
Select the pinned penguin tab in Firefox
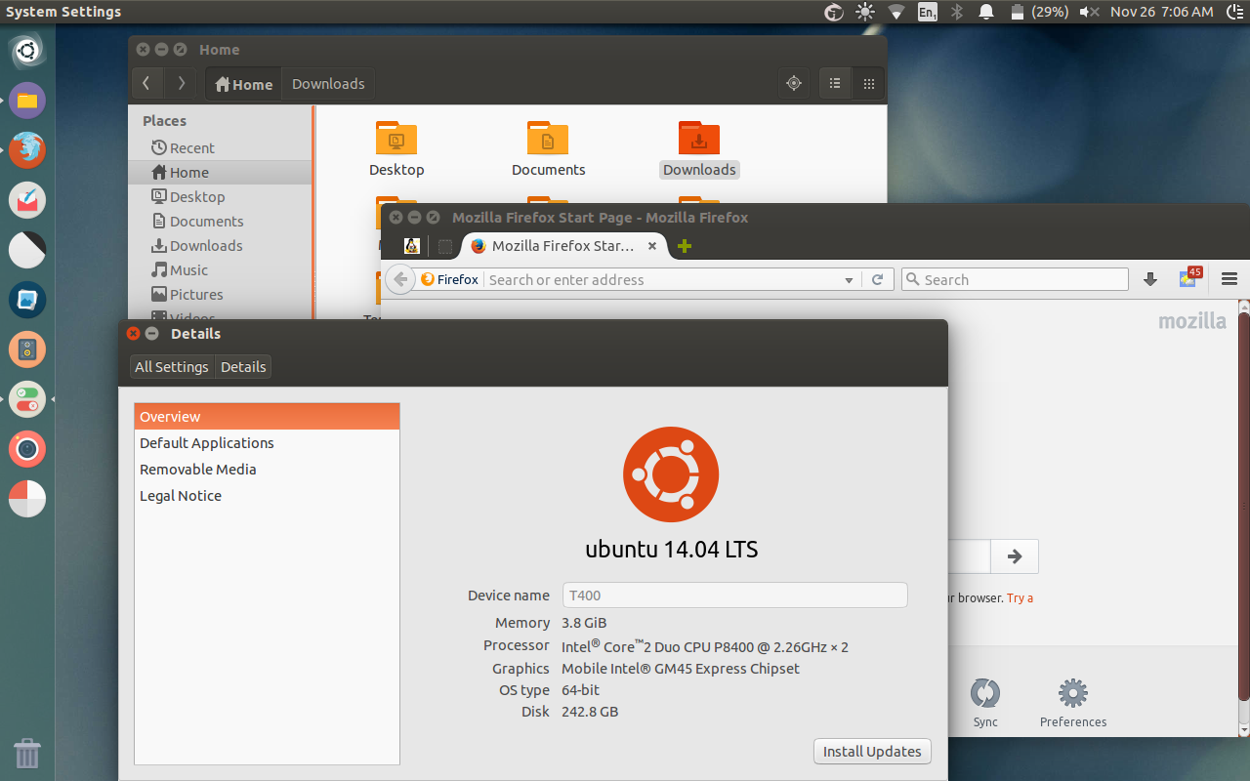pyautogui.click(x=412, y=246)
